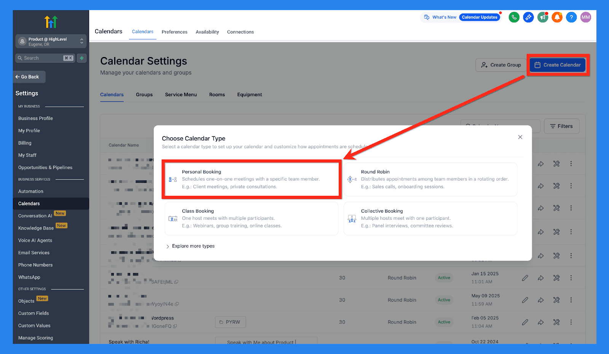609x354 pixels.
Task: Open WhatsApp settings
Action: 29,277
